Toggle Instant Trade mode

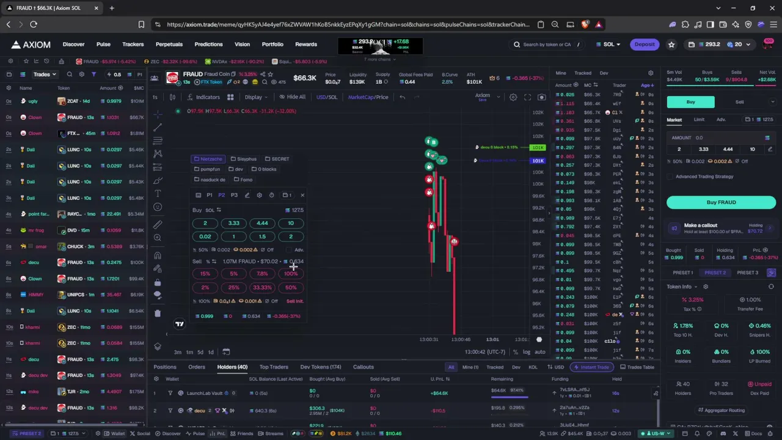tap(591, 367)
